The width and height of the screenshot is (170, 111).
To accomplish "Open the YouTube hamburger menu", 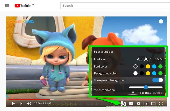I will click(7, 6).
